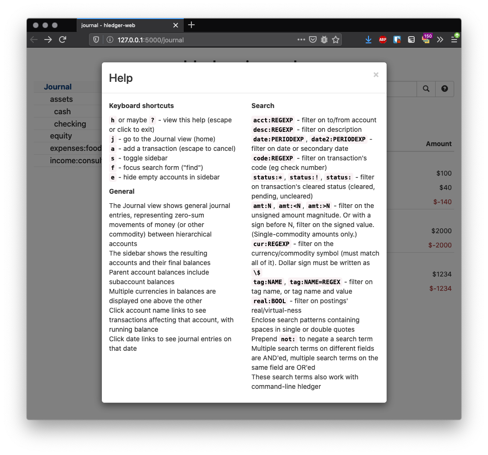Expand the overflow chevron in the toolbar
The width and height of the screenshot is (488, 455).
(x=440, y=40)
